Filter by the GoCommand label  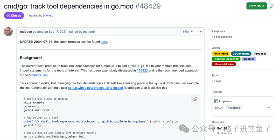(241, 54)
